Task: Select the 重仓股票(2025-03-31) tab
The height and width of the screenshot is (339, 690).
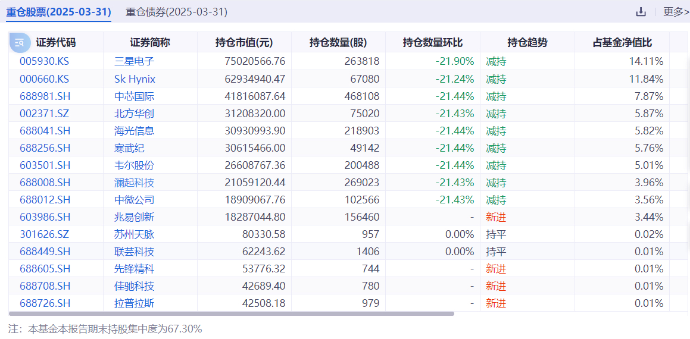Action: (x=58, y=12)
